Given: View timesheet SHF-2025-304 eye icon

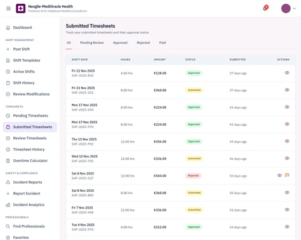Looking at the screenshot, I should [287, 107].
